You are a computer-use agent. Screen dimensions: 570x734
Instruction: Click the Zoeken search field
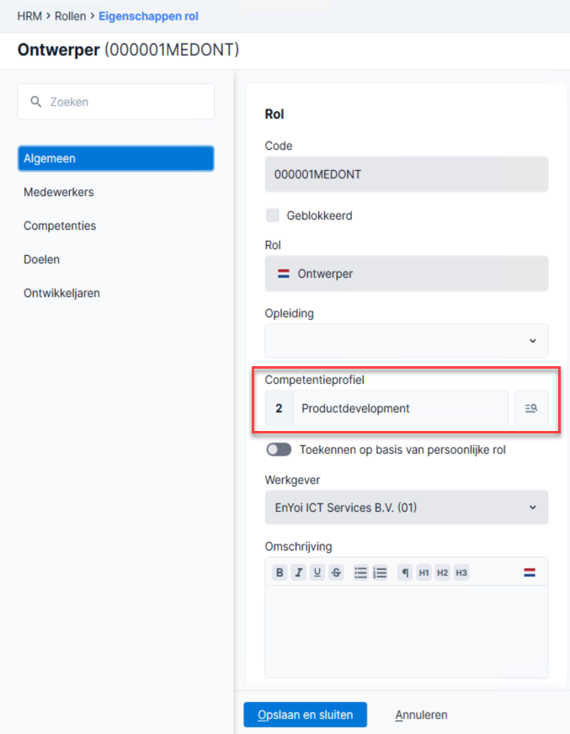[116, 102]
